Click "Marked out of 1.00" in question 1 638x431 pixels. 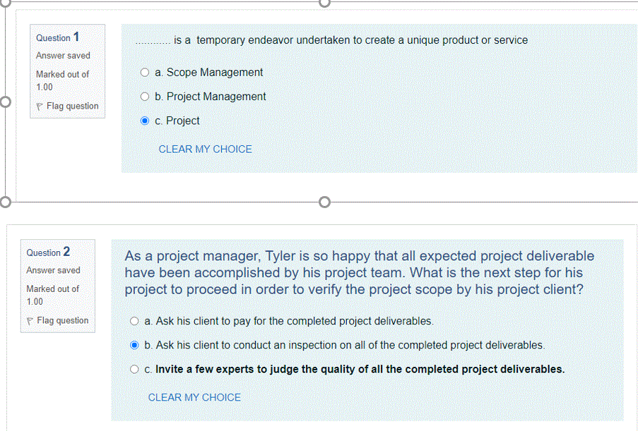(x=63, y=80)
